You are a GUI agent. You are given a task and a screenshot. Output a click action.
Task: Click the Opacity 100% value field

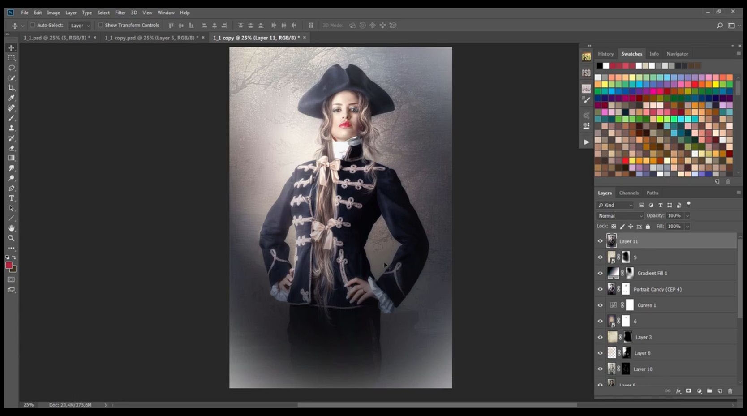674,216
